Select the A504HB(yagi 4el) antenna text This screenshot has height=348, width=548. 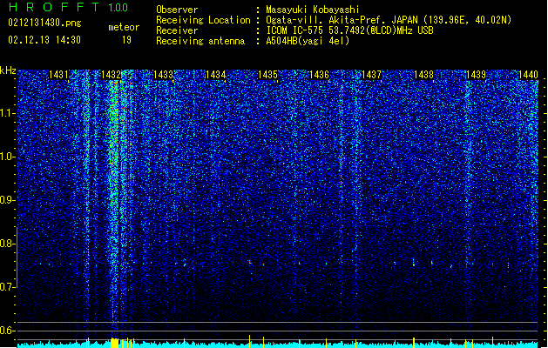point(308,41)
